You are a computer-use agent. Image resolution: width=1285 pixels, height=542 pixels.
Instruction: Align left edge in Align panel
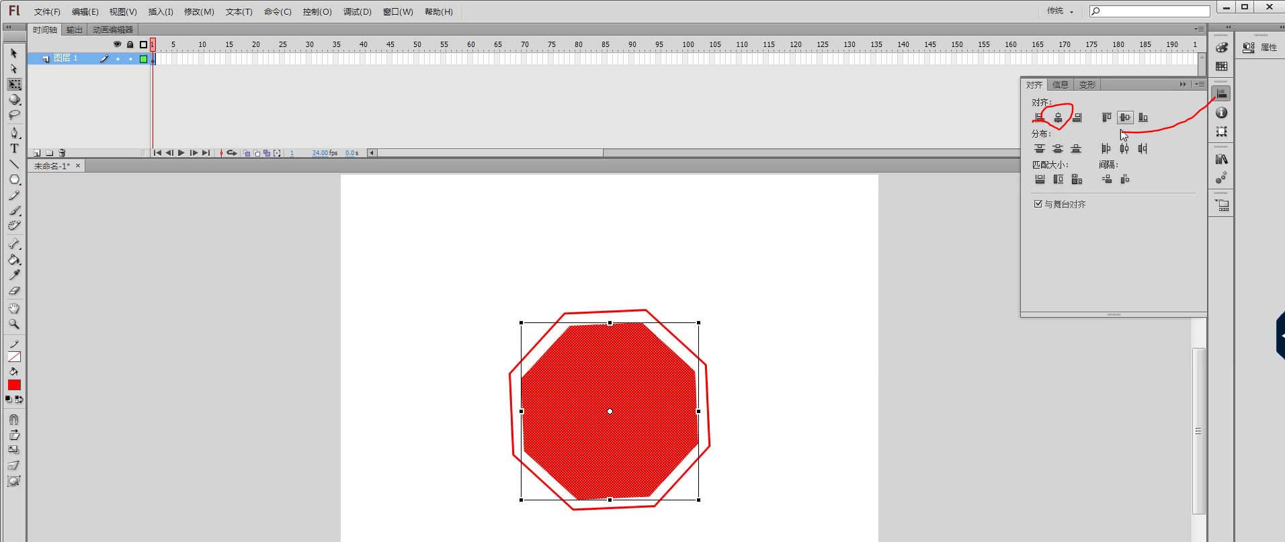tap(1040, 118)
